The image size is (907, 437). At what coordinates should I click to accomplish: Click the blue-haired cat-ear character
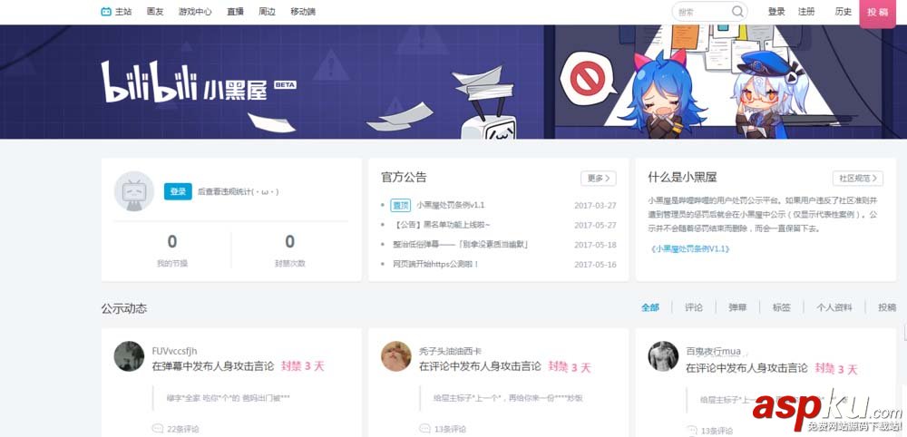[661, 95]
